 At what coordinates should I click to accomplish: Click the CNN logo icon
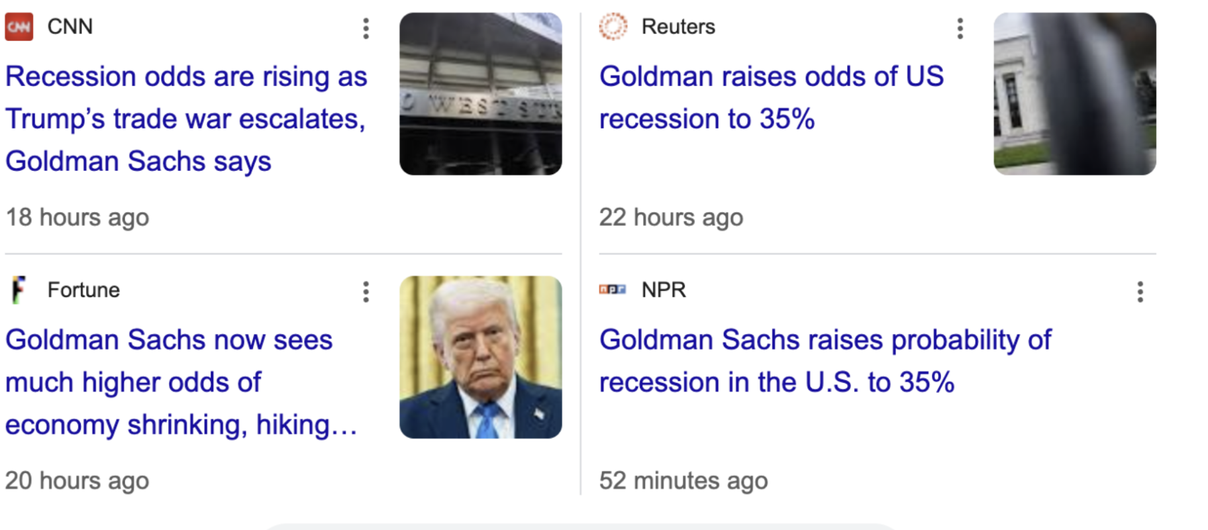pos(19,26)
